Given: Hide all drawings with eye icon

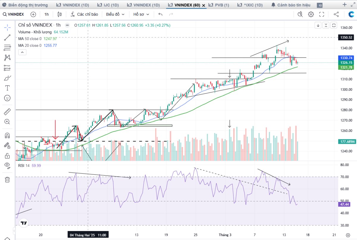Looking at the screenshot, I should click(x=7, y=165).
